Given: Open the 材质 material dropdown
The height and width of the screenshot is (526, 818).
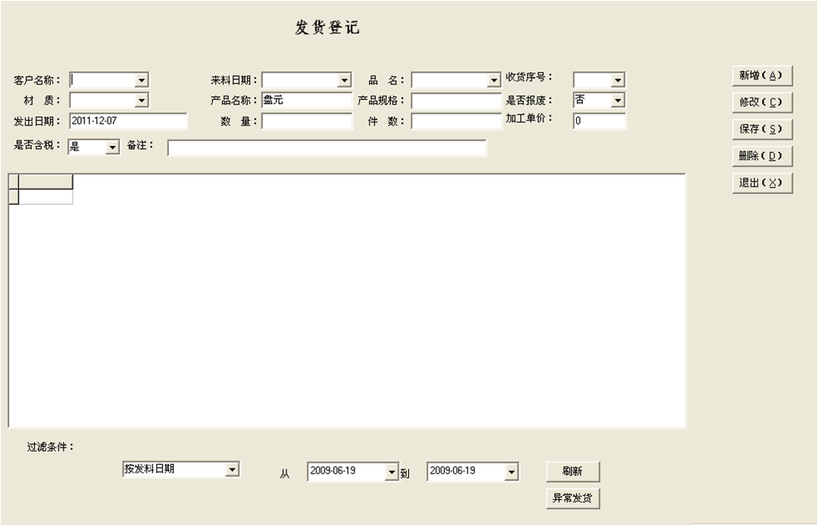Looking at the screenshot, I should pos(141,100).
